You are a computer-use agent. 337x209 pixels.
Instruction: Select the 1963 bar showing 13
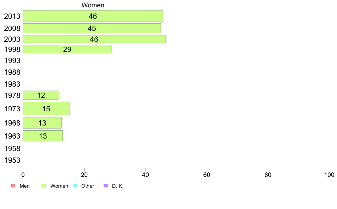pos(43,136)
